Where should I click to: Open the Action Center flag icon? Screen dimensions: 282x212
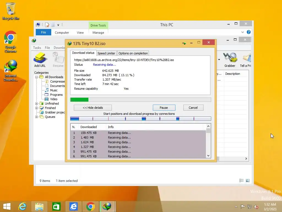(x=243, y=207)
